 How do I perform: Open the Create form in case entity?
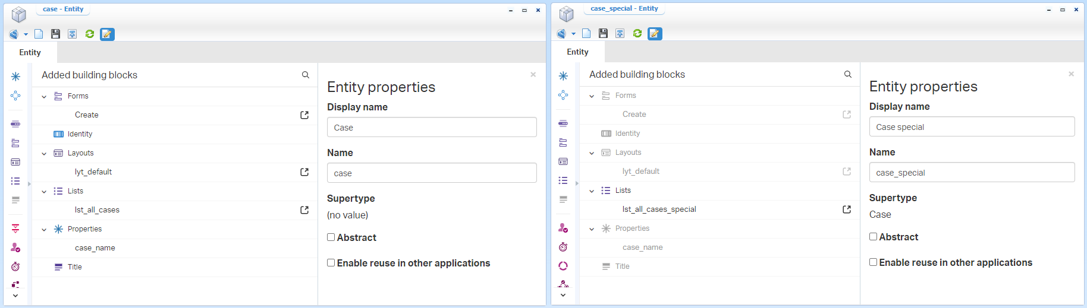pos(304,115)
